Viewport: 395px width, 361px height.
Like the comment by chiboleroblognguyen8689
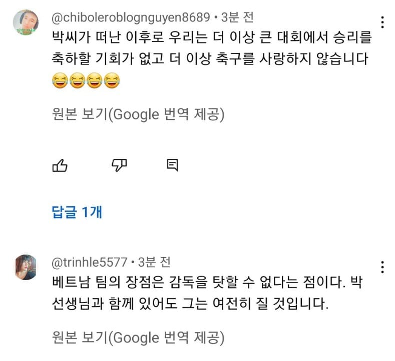(x=60, y=165)
